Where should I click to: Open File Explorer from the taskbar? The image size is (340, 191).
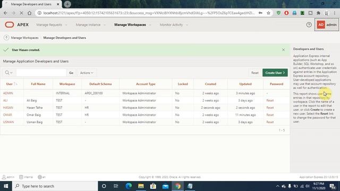point(141,186)
